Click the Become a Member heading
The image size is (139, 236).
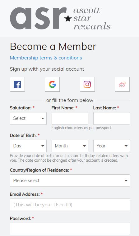(x=53, y=46)
